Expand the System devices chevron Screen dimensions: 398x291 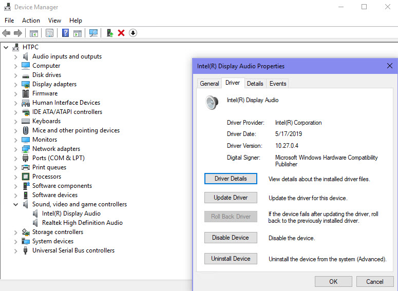(15, 242)
